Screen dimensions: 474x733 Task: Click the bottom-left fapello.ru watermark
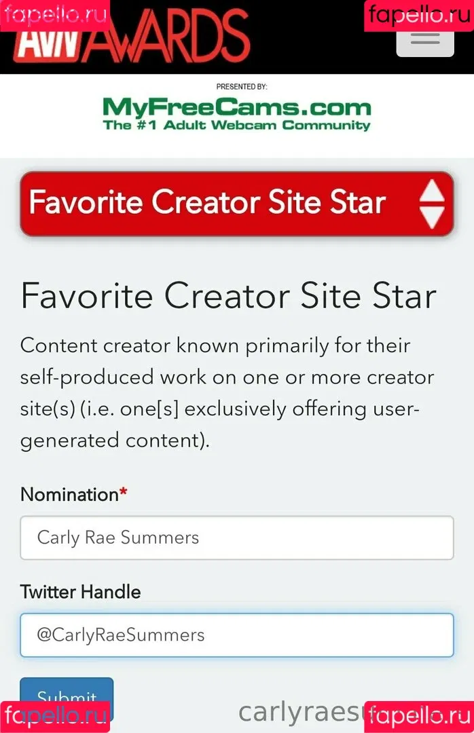(x=55, y=717)
